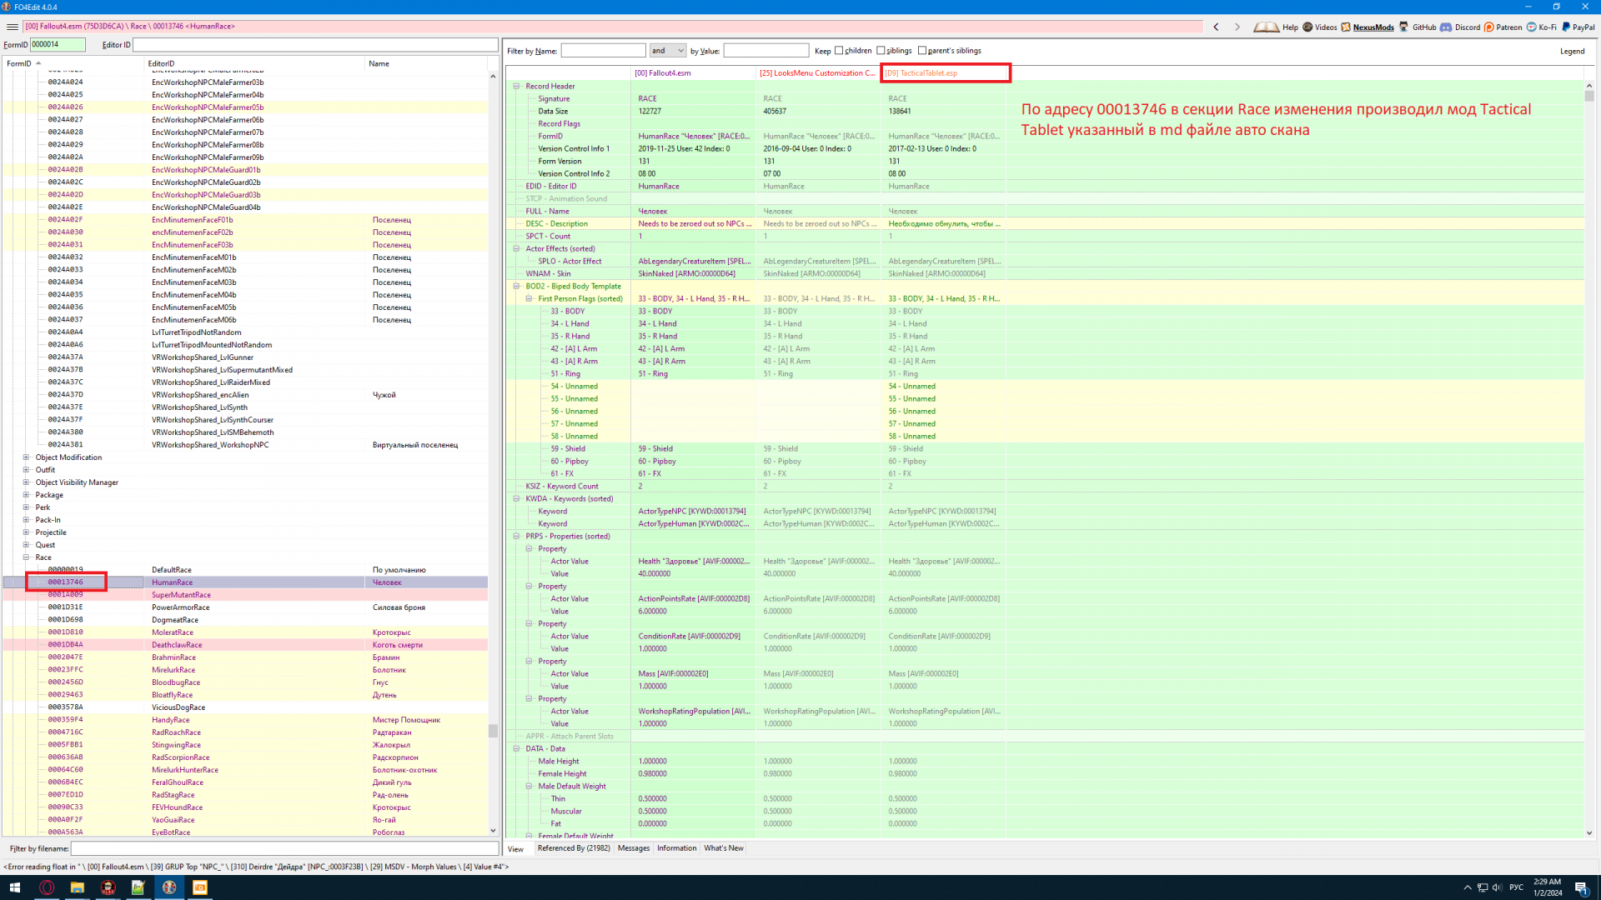Click the PayPal donation icon
The height and width of the screenshot is (900, 1601).
1566,27
